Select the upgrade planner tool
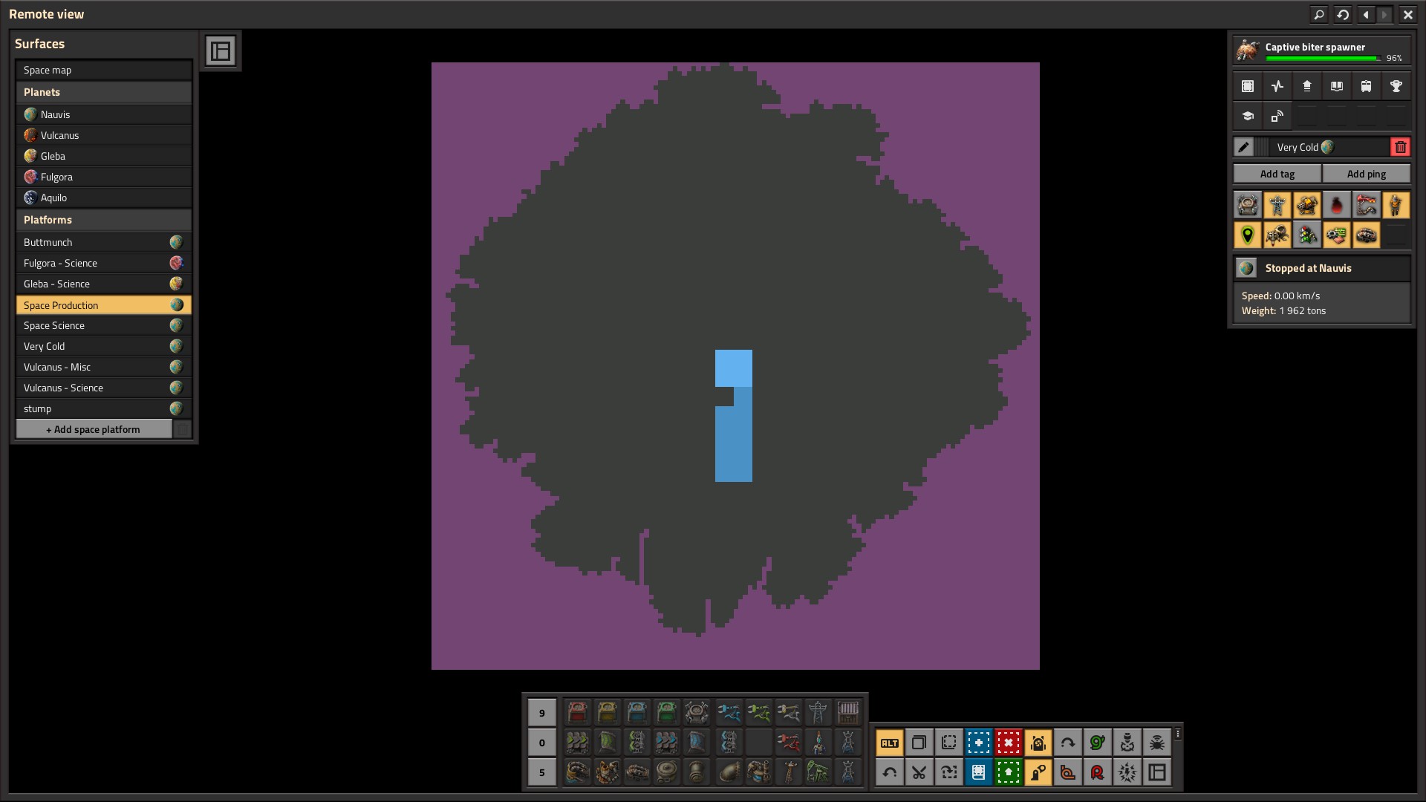The height and width of the screenshot is (802, 1426). click(1008, 772)
